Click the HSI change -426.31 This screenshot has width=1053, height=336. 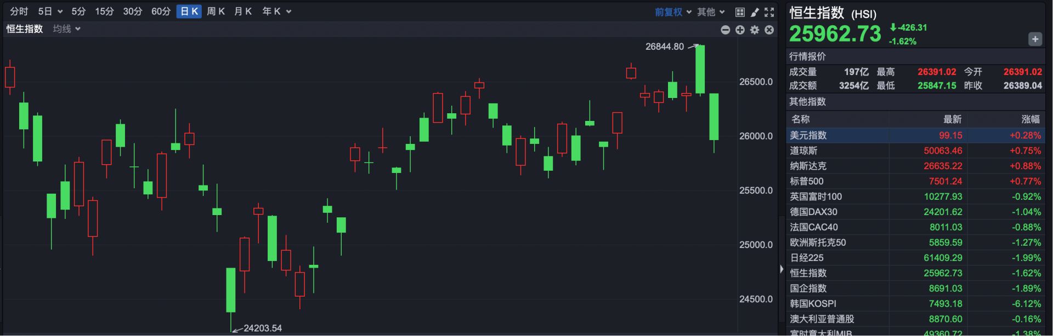tap(913, 27)
